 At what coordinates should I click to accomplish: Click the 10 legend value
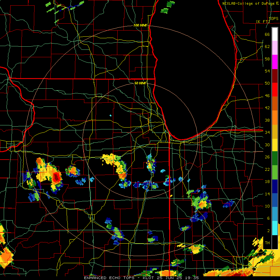(x=267, y=206)
